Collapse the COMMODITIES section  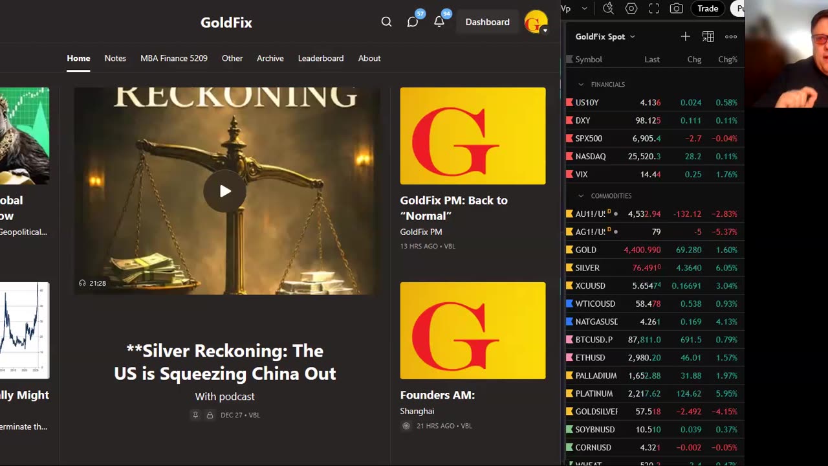pos(581,196)
